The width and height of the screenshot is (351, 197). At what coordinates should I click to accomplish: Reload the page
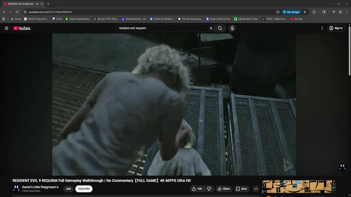(x=17, y=12)
